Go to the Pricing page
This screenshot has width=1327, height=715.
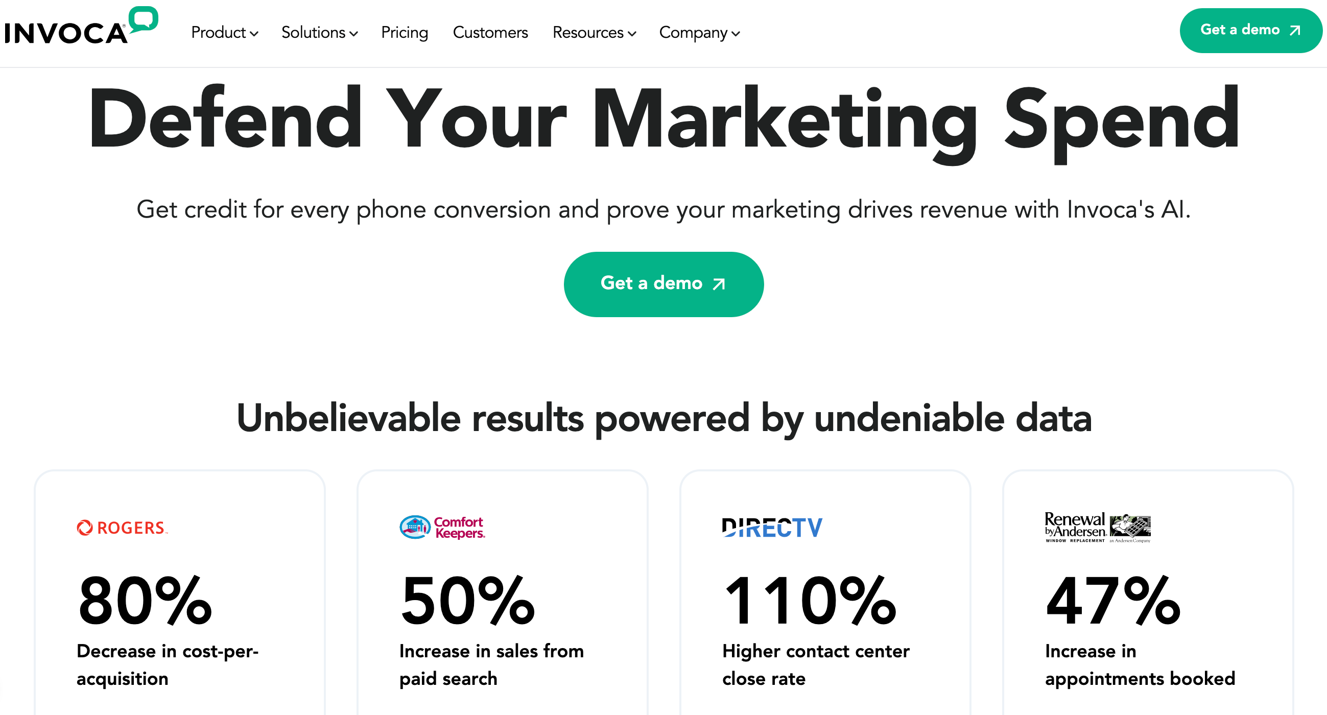point(405,33)
